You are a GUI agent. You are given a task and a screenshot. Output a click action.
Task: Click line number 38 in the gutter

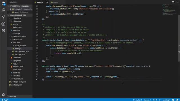pos(37,66)
